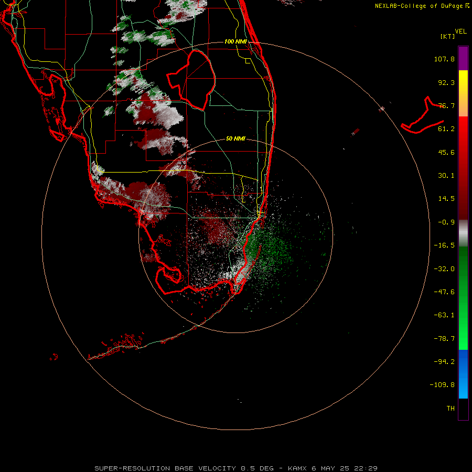Click the 92.3 legend value
The image size is (472, 472).
(x=446, y=82)
